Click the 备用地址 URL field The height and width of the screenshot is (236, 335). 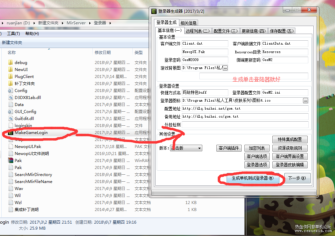tap(245, 117)
